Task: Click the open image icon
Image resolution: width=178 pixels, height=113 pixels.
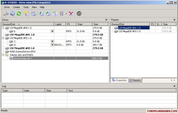Action: coord(49,14)
